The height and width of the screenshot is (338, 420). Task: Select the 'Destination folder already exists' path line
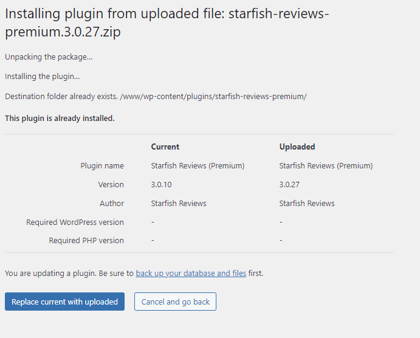pos(156,97)
